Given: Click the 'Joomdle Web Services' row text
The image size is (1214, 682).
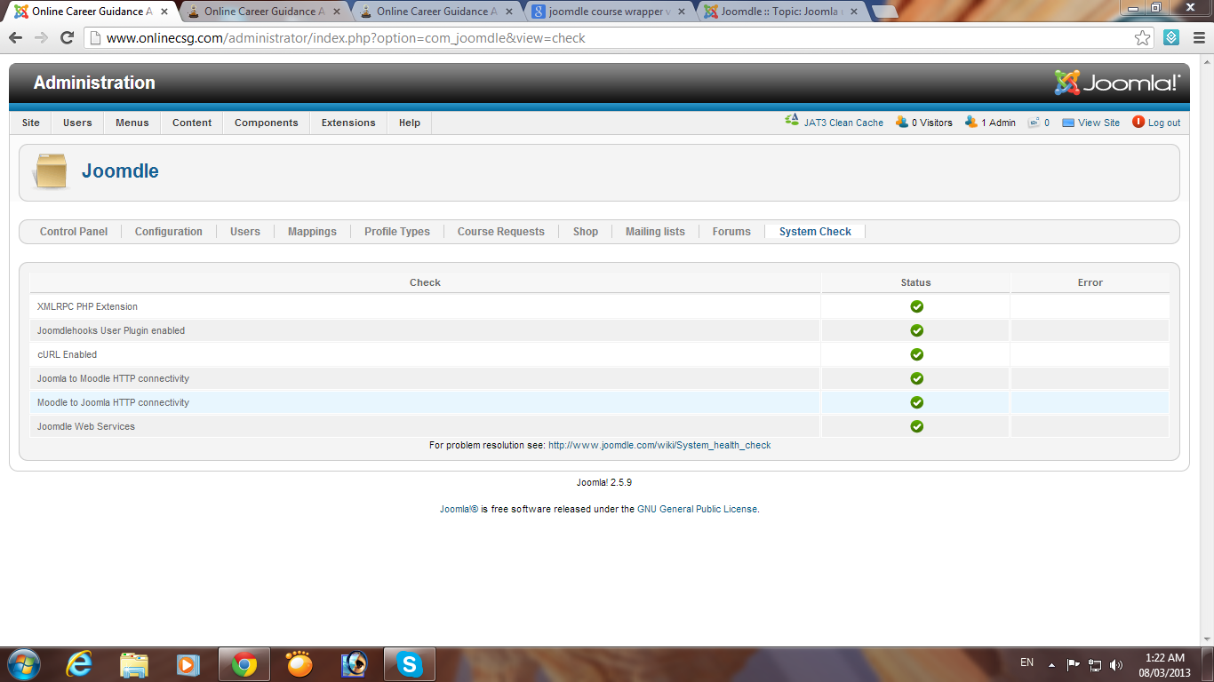Looking at the screenshot, I should point(86,427).
